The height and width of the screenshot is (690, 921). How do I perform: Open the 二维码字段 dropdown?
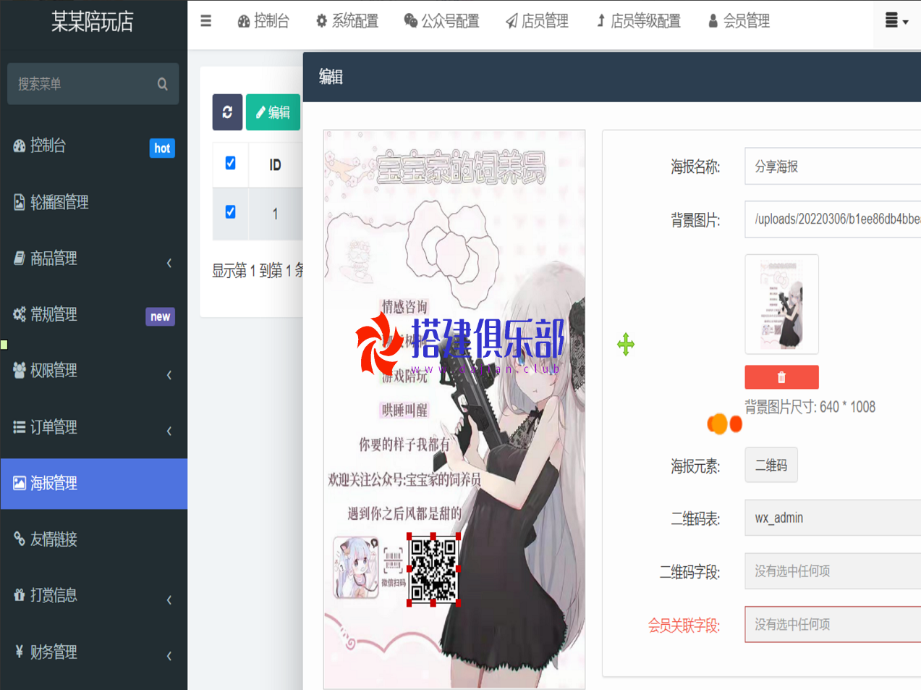[x=833, y=571]
